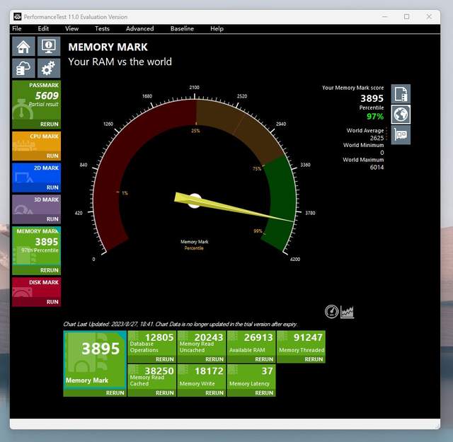Image resolution: width=453 pixels, height=442 pixels.
Task: Open the Tests menu
Action: [x=102, y=28]
